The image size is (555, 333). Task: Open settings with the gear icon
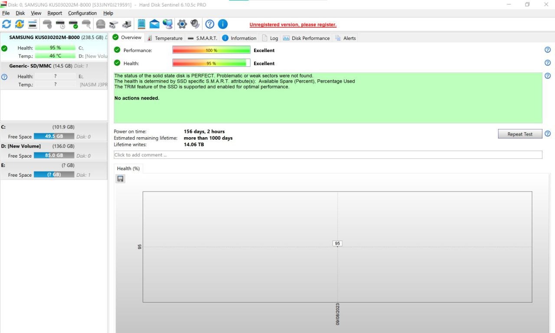(x=182, y=24)
